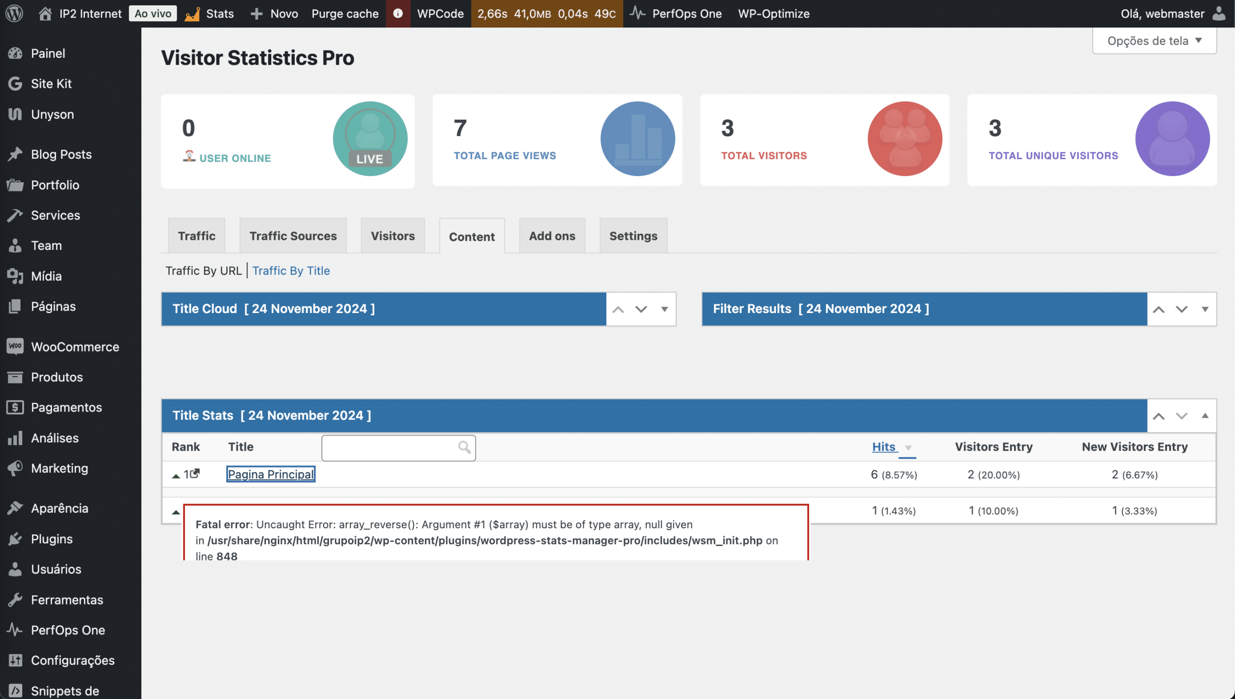Click the PerfOps One pulse icon in admin bar
This screenshot has height=699, width=1235.
tap(637, 13)
